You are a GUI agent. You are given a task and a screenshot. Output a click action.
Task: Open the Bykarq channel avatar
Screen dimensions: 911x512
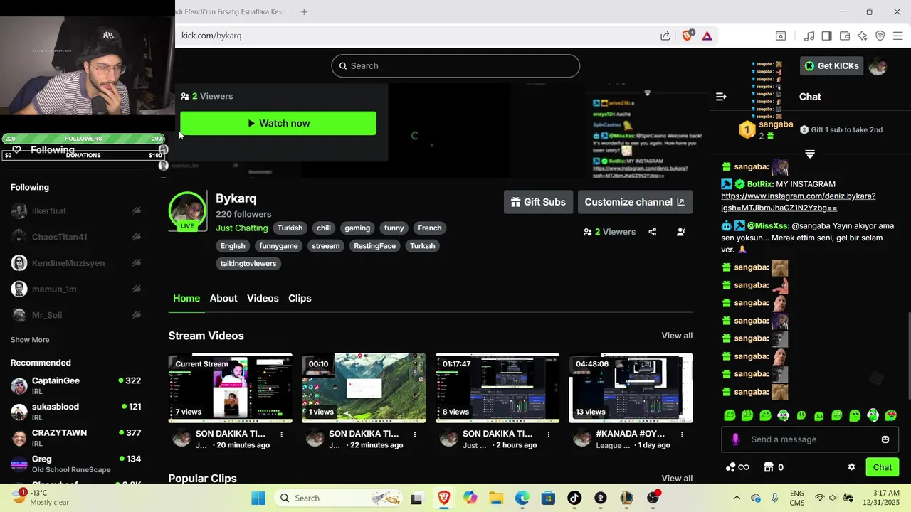point(187,210)
